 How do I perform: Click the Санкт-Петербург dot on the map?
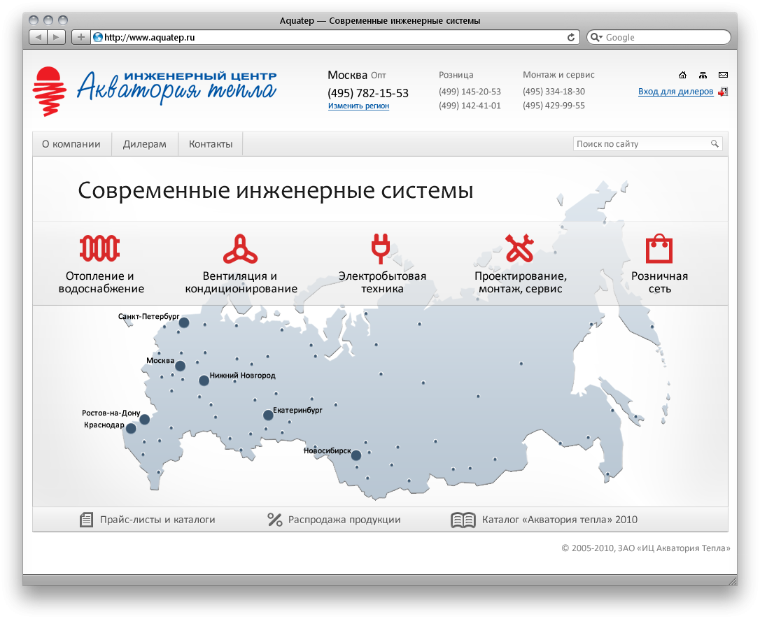tap(184, 322)
